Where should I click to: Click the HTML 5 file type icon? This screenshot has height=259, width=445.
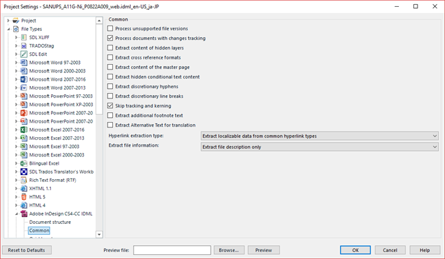[x=24, y=197]
